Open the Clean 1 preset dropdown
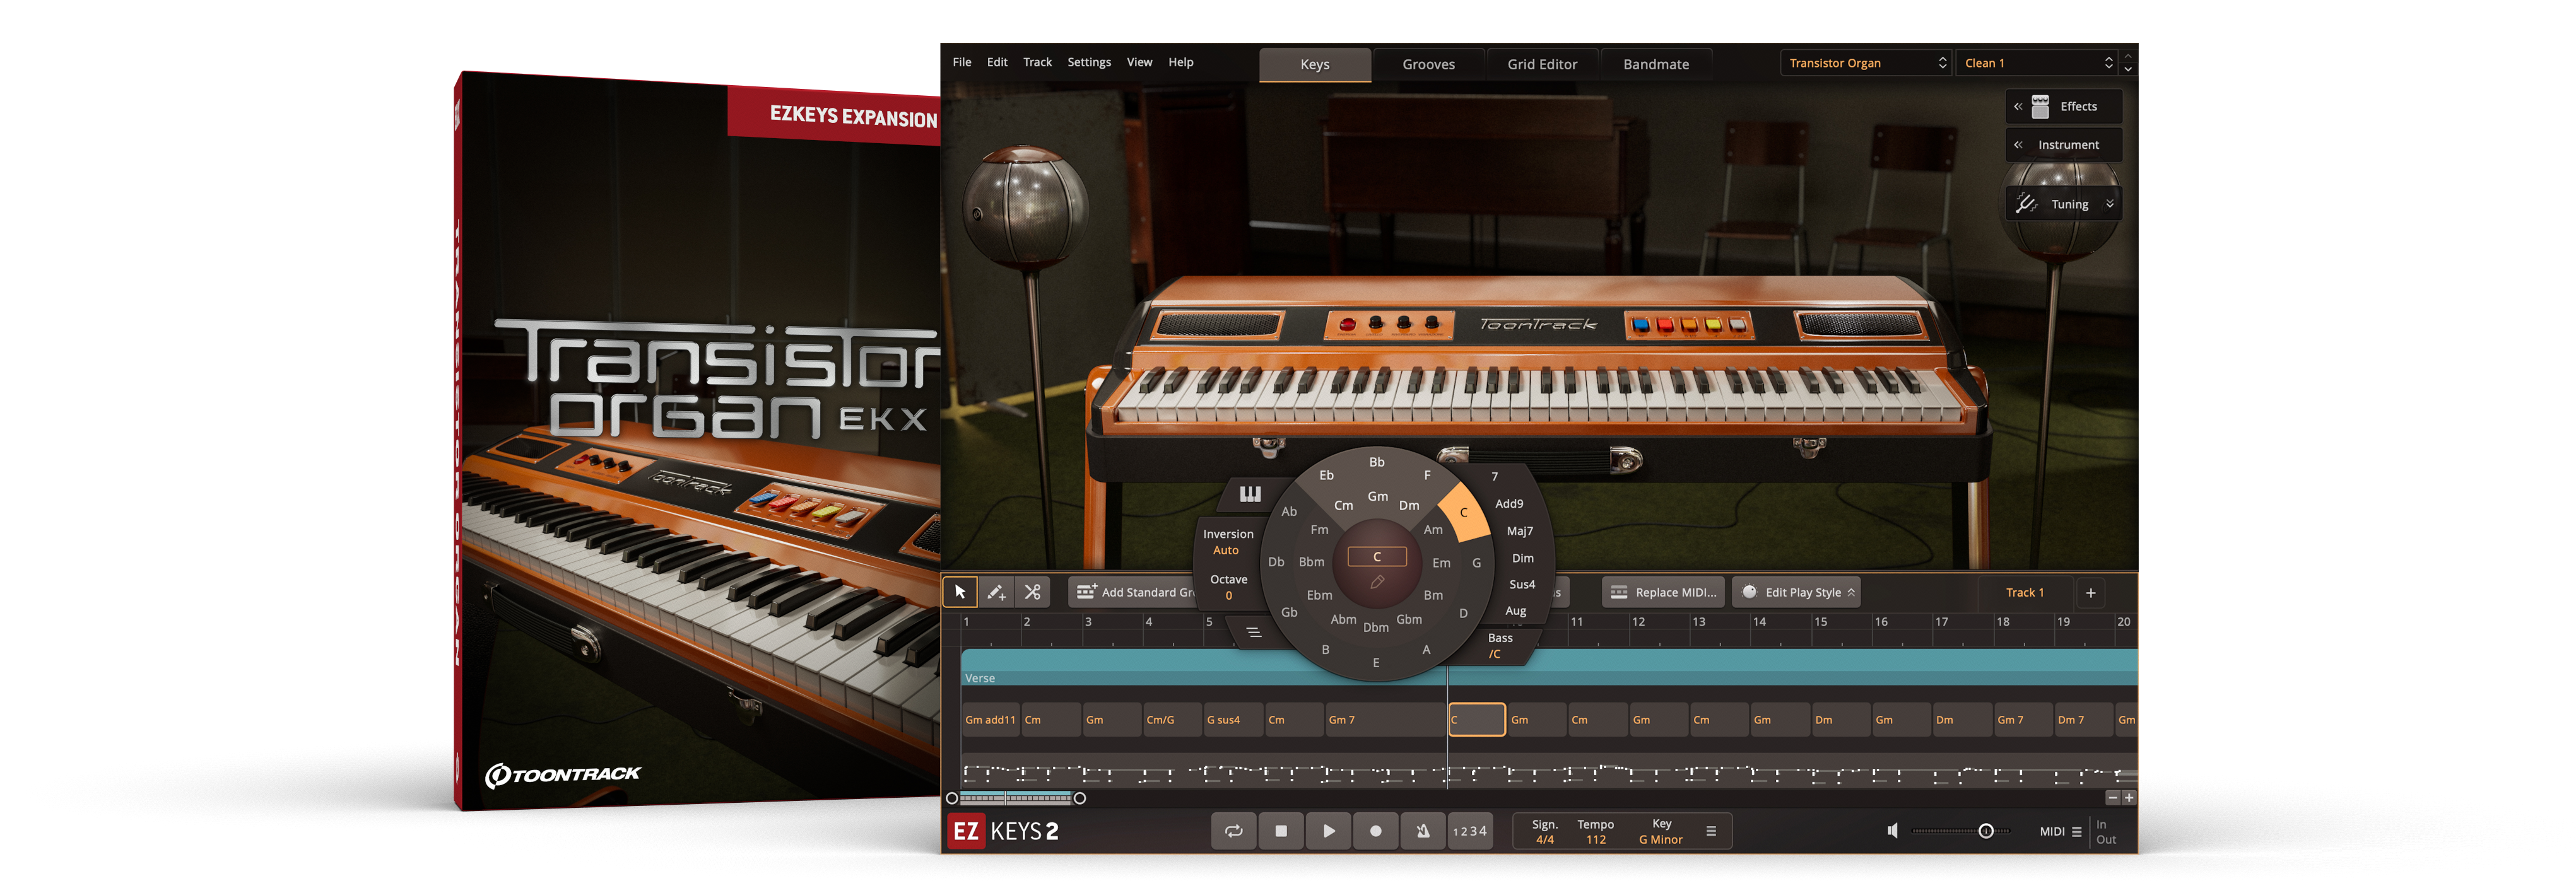2576x893 pixels. pos(2037,63)
